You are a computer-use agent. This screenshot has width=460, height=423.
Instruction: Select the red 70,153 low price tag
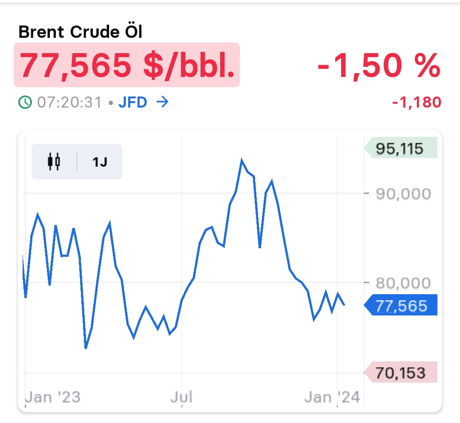401,372
